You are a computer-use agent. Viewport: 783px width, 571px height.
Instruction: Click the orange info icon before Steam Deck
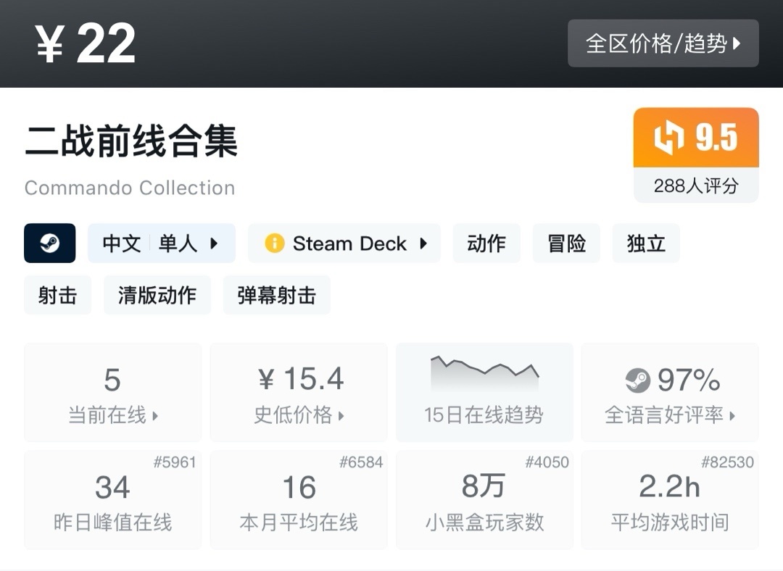(274, 243)
